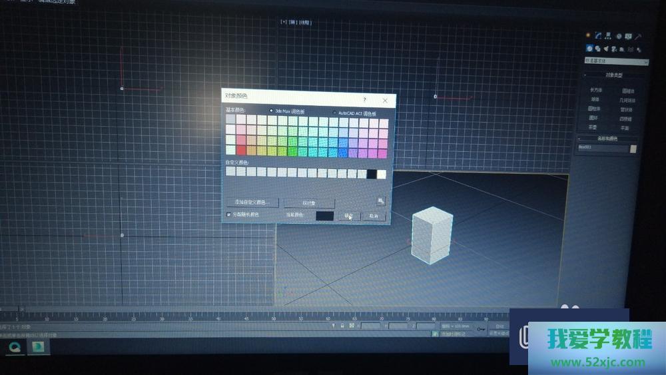Image resolution: width=666 pixels, height=375 pixels.
Task: Toggle the assign random colors checkbox
Action: coord(229,214)
